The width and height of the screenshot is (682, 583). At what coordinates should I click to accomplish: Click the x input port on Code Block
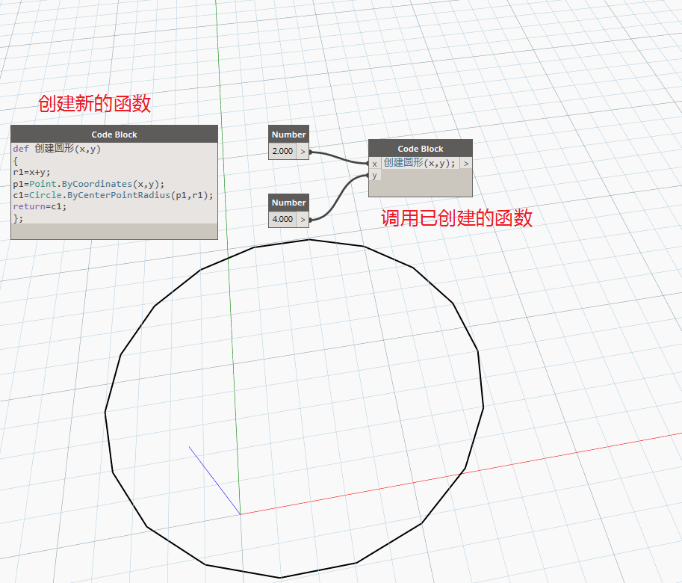tap(374, 164)
